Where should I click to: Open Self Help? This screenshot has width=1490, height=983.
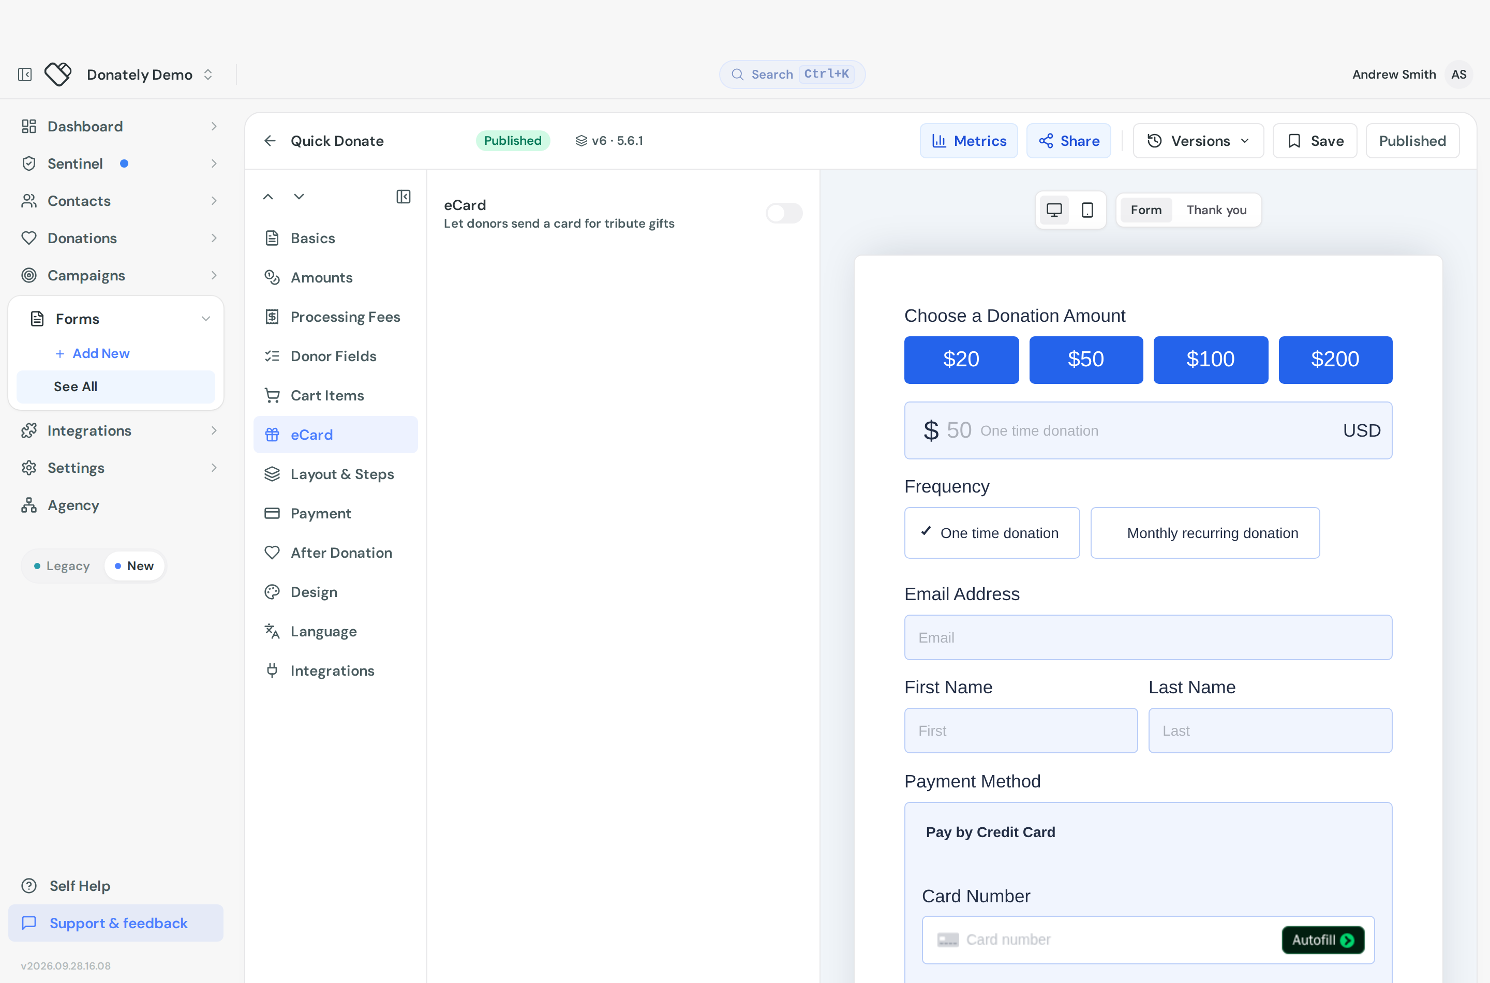point(116,886)
